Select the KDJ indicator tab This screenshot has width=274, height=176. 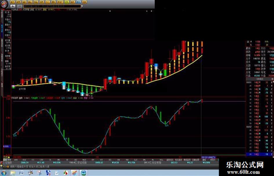(x=76, y=160)
